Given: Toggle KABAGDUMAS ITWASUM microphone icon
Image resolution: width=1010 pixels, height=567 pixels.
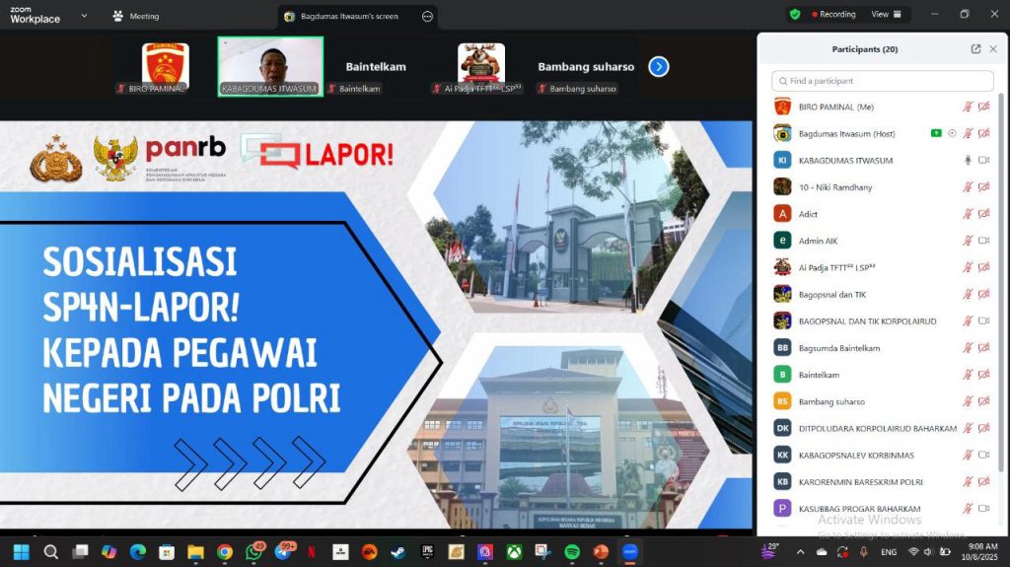Looking at the screenshot, I should (968, 161).
